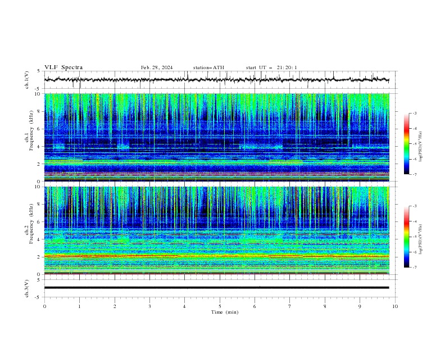This screenshot has width=445, height=344.
Task: Click the 'ch.1(V)' waveform axis label
Action: coord(27,80)
